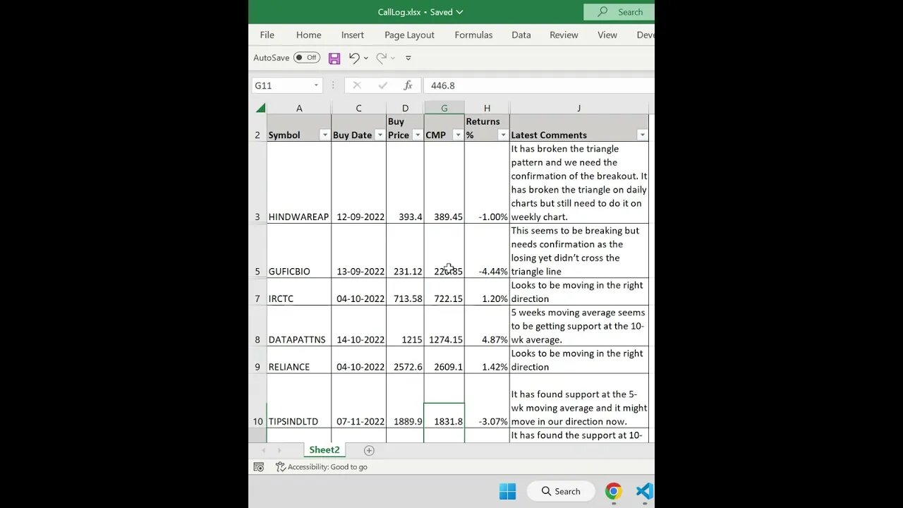Open the Formulas ribbon tab

click(x=473, y=35)
